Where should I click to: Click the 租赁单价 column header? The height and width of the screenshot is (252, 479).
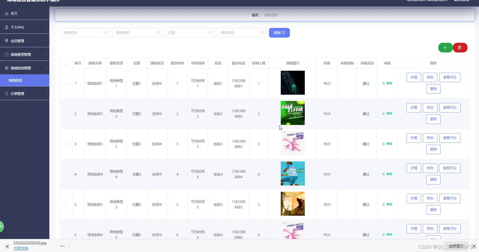click(x=177, y=63)
